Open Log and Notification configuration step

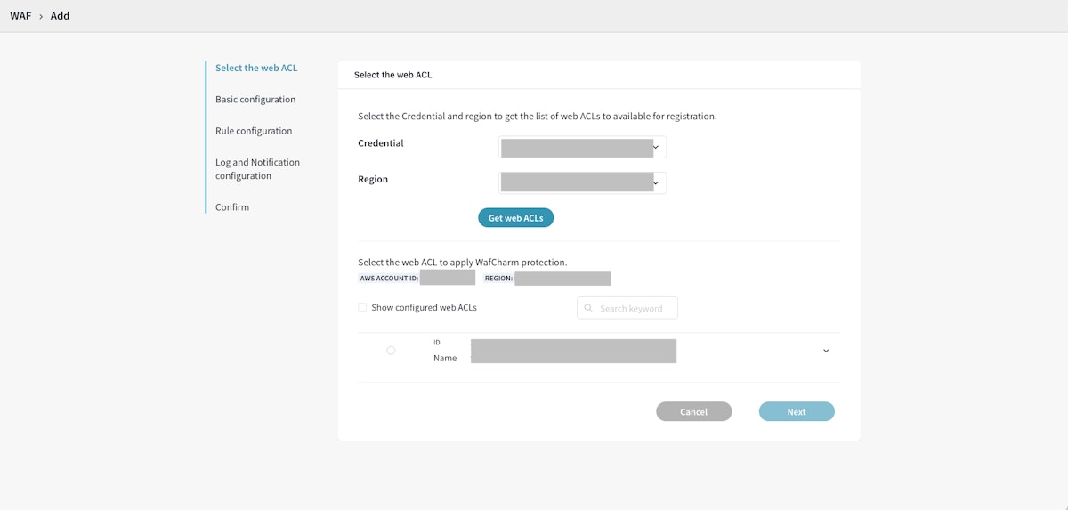pos(257,169)
